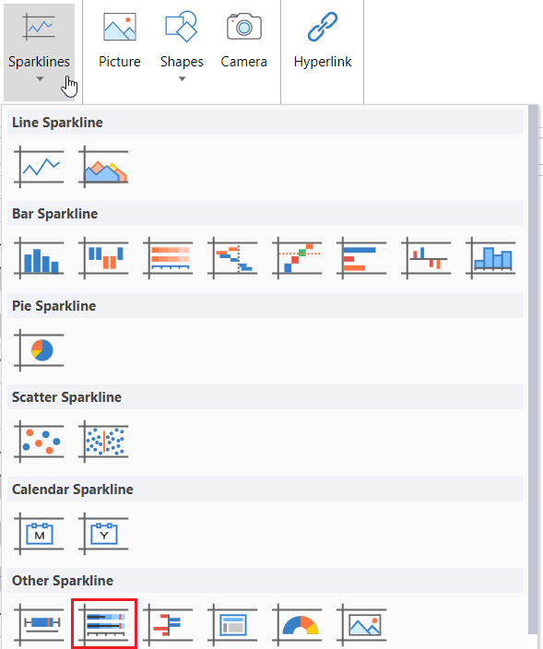Insert a horizontal bar sparkline
The width and height of the screenshot is (543, 649).
click(361, 258)
